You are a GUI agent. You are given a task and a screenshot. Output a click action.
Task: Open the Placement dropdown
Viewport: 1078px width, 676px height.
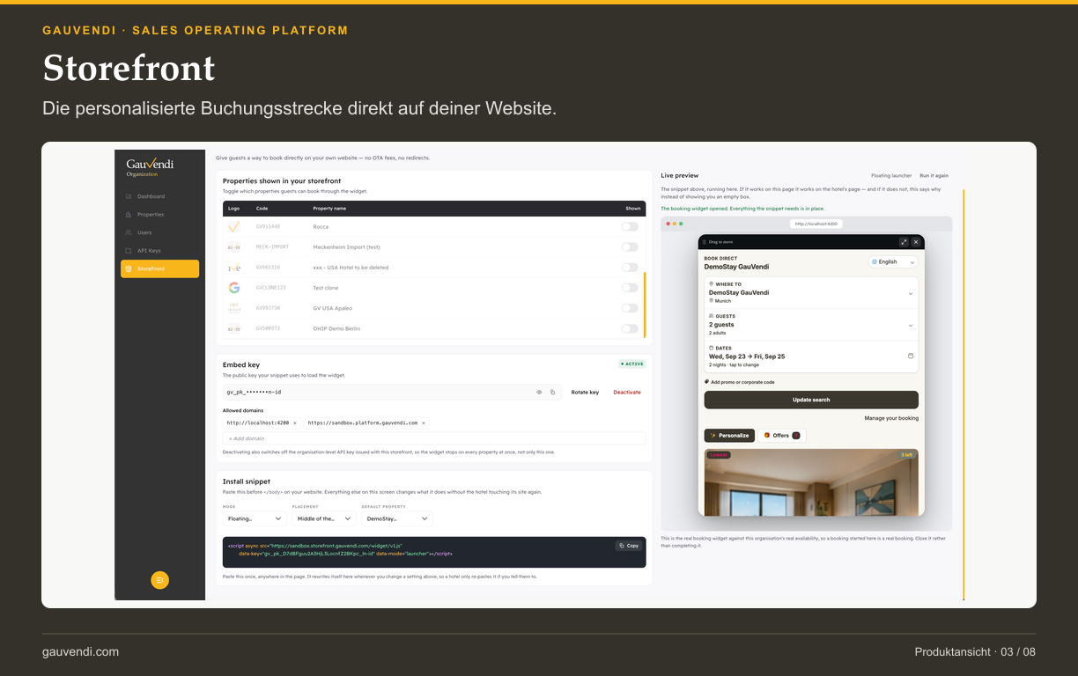pyautogui.click(x=324, y=519)
